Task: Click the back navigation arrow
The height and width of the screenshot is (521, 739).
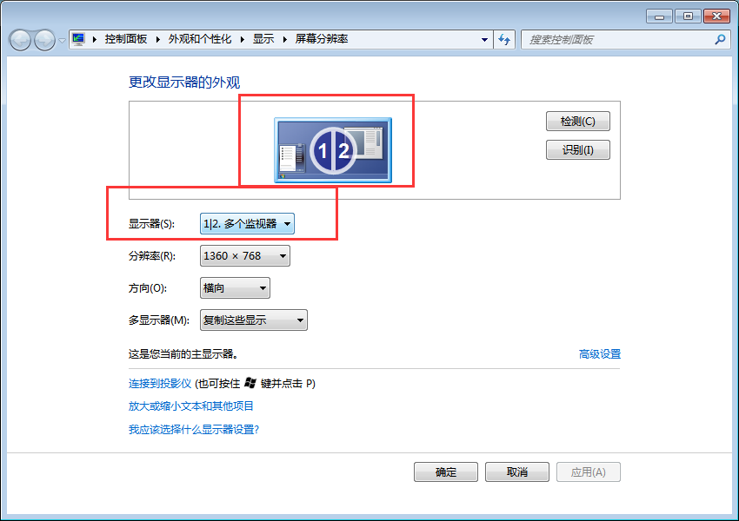Action: click(x=19, y=39)
